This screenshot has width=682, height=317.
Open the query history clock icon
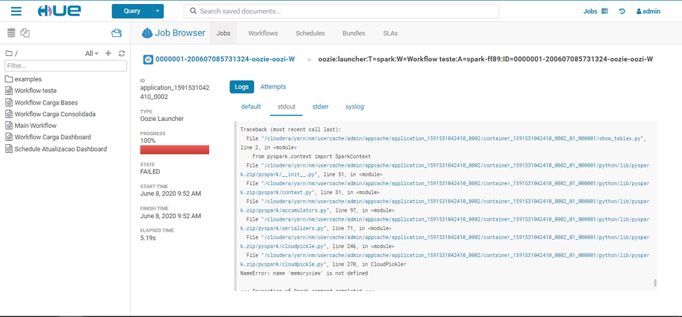(x=622, y=12)
